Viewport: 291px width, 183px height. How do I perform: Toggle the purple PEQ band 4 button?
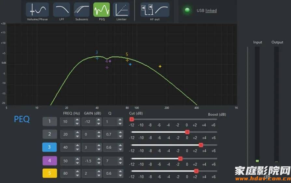pyautogui.click(x=49, y=161)
